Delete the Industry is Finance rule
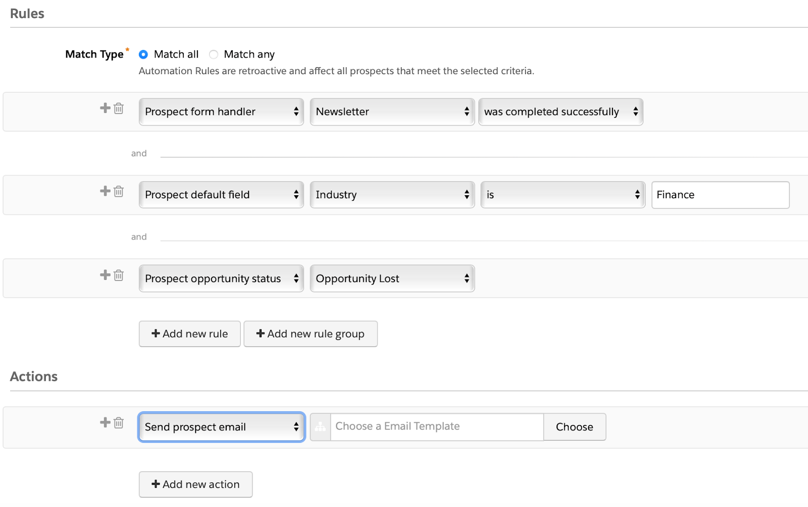Image resolution: width=808 pixels, height=507 pixels. (x=119, y=192)
